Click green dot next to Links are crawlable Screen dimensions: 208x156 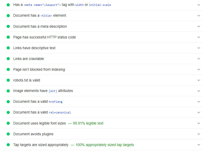8,59
